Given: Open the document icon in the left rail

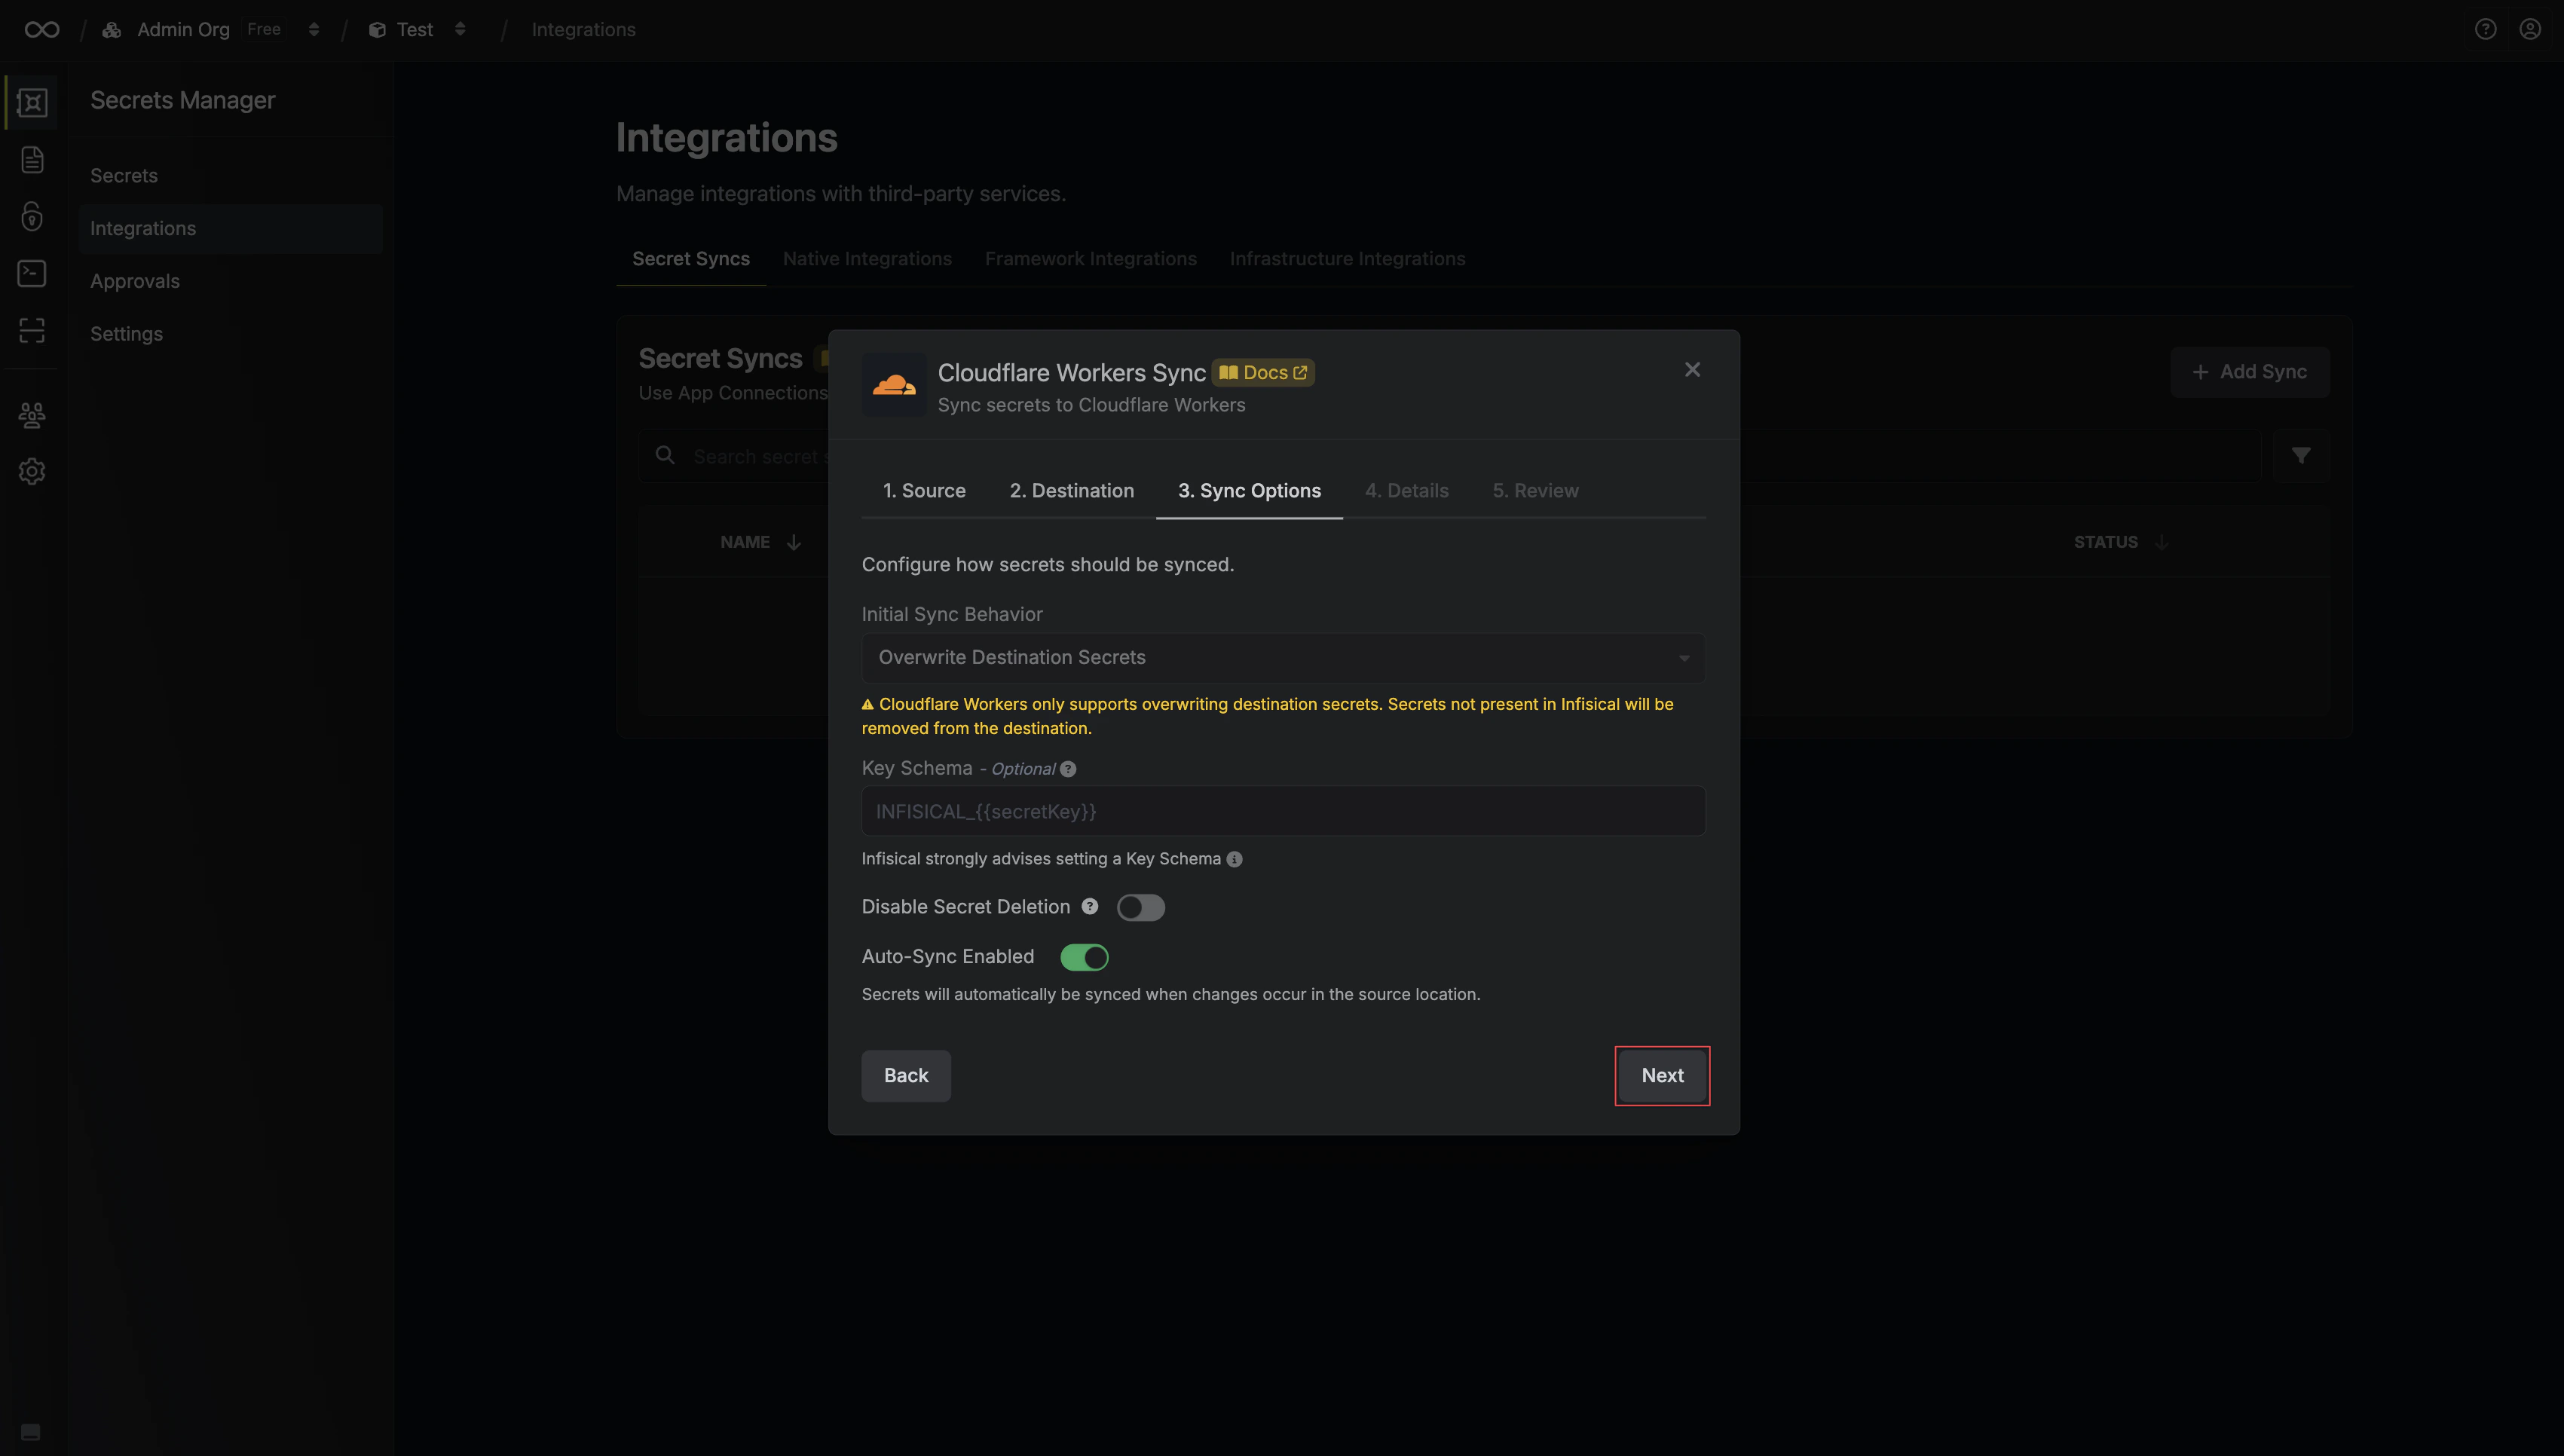Looking at the screenshot, I should (x=32, y=159).
